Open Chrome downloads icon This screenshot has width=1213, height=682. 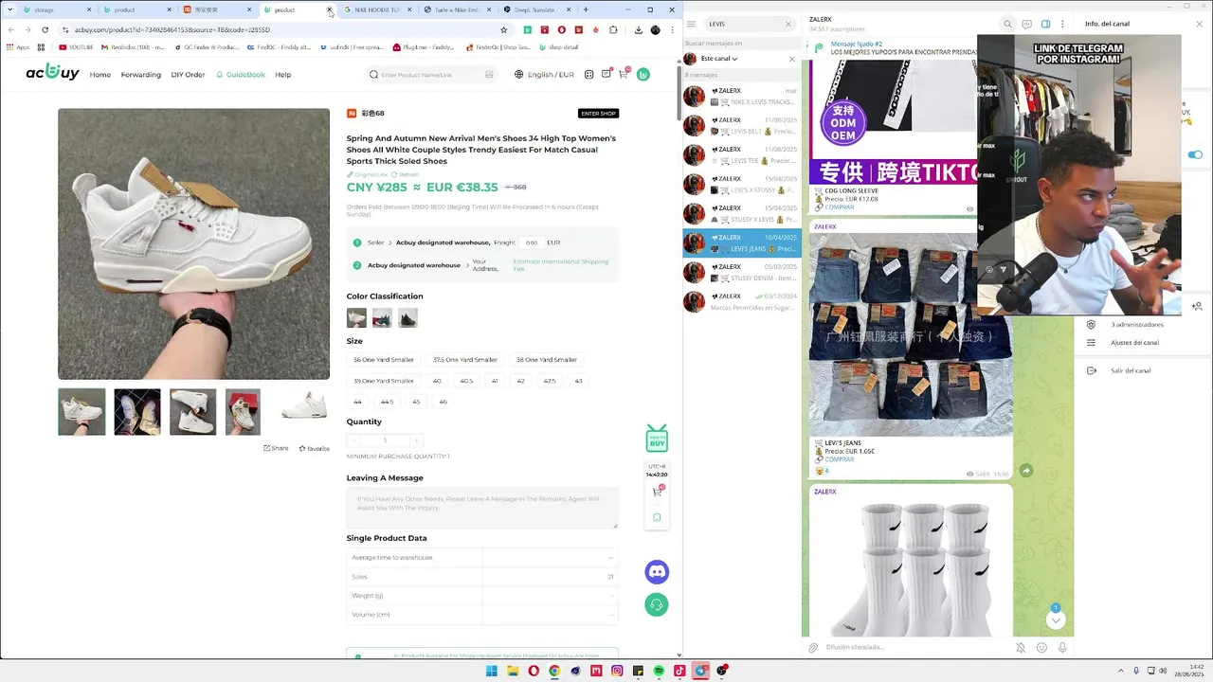point(639,29)
